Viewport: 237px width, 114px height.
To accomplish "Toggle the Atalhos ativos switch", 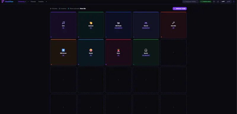I will point(205,1).
